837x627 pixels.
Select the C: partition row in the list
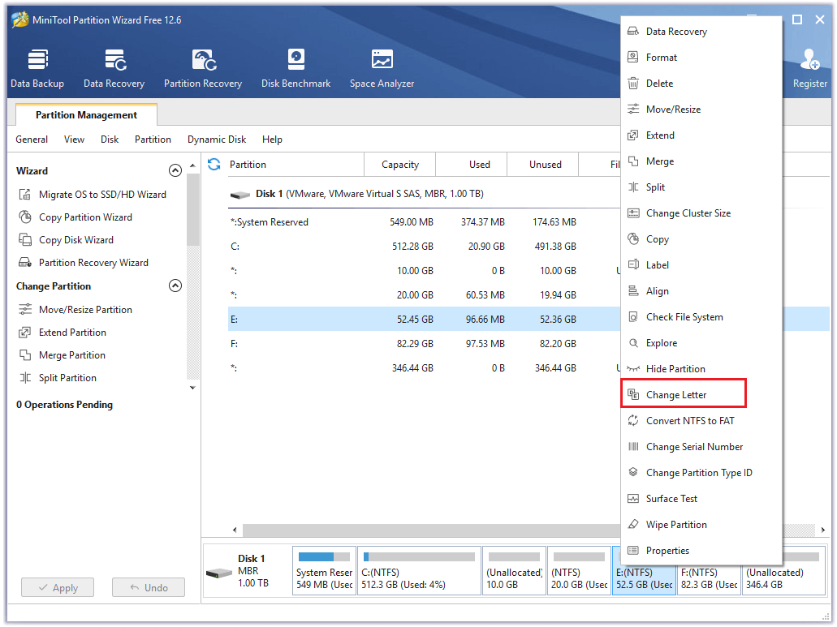click(x=425, y=247)
